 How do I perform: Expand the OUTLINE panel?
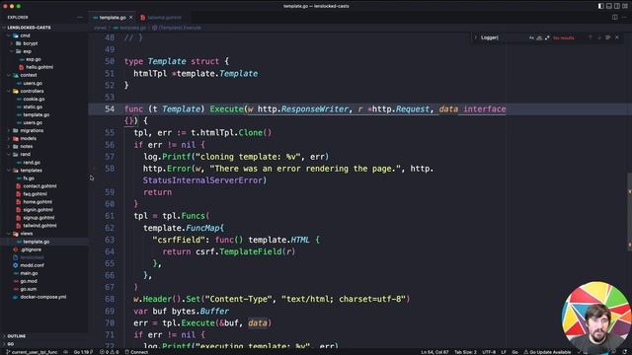(x=17, y=335)
